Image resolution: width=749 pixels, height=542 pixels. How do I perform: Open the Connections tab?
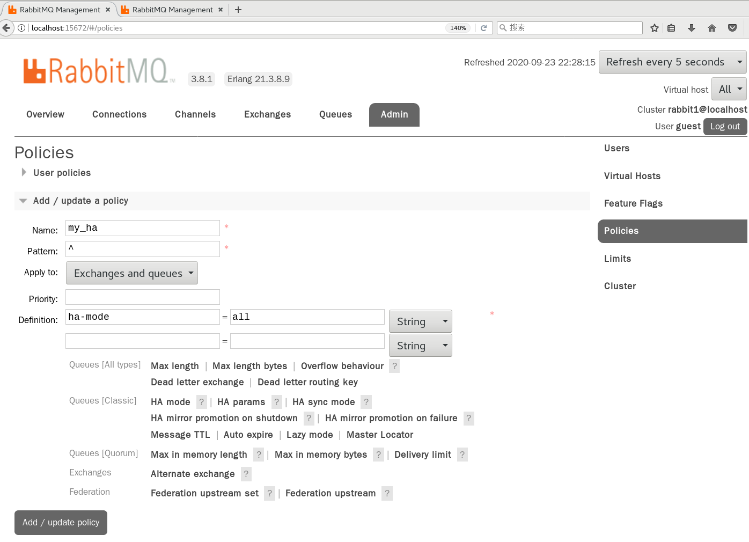(x=119, y=114)
